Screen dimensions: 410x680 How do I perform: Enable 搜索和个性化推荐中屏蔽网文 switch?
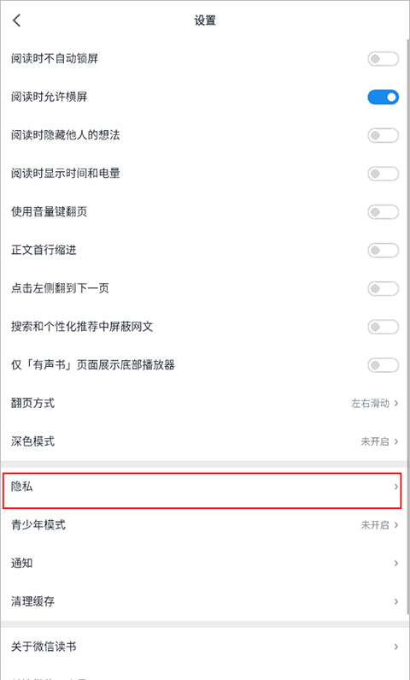coord(384,327)
